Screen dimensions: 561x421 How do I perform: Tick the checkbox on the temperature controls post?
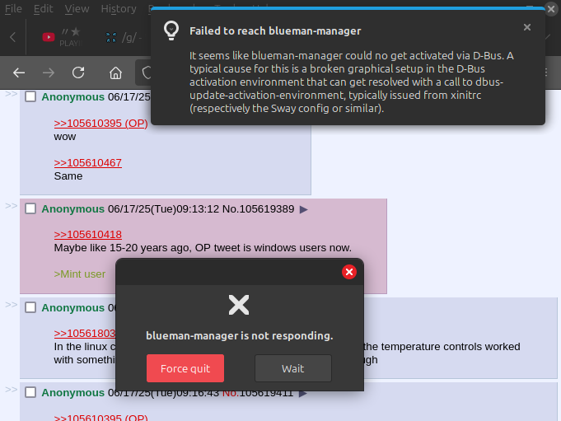(30, 307)
